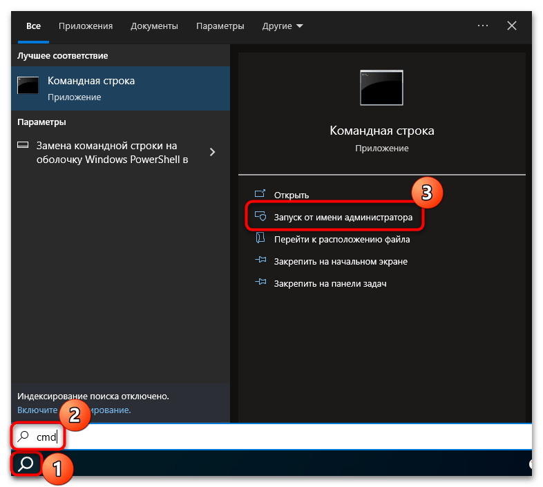Expand the Другие dropdown
The image size is (543, 487).
[x=283, y=26]
